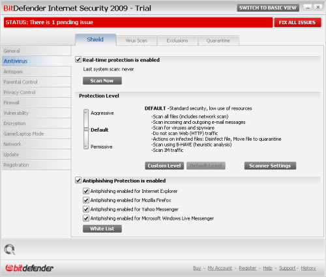The height and width of the screenshot is (277, 326).
Task: Open Network section
Action: tap(36, 144)
